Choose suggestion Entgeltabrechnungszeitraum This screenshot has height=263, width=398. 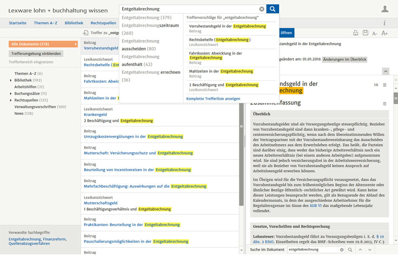pyautogui.click(x=151, y=29)
